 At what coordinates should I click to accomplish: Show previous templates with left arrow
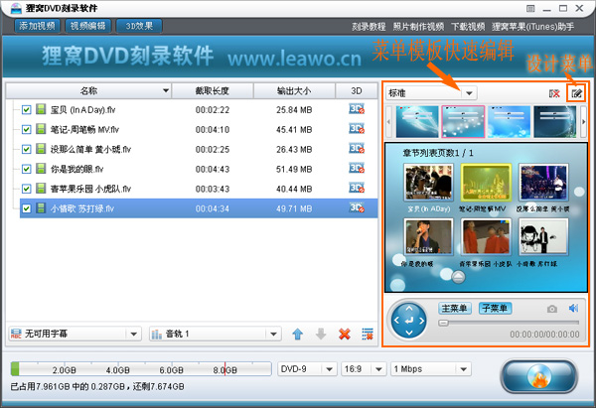pyautogui.click(x=388, y=122)
